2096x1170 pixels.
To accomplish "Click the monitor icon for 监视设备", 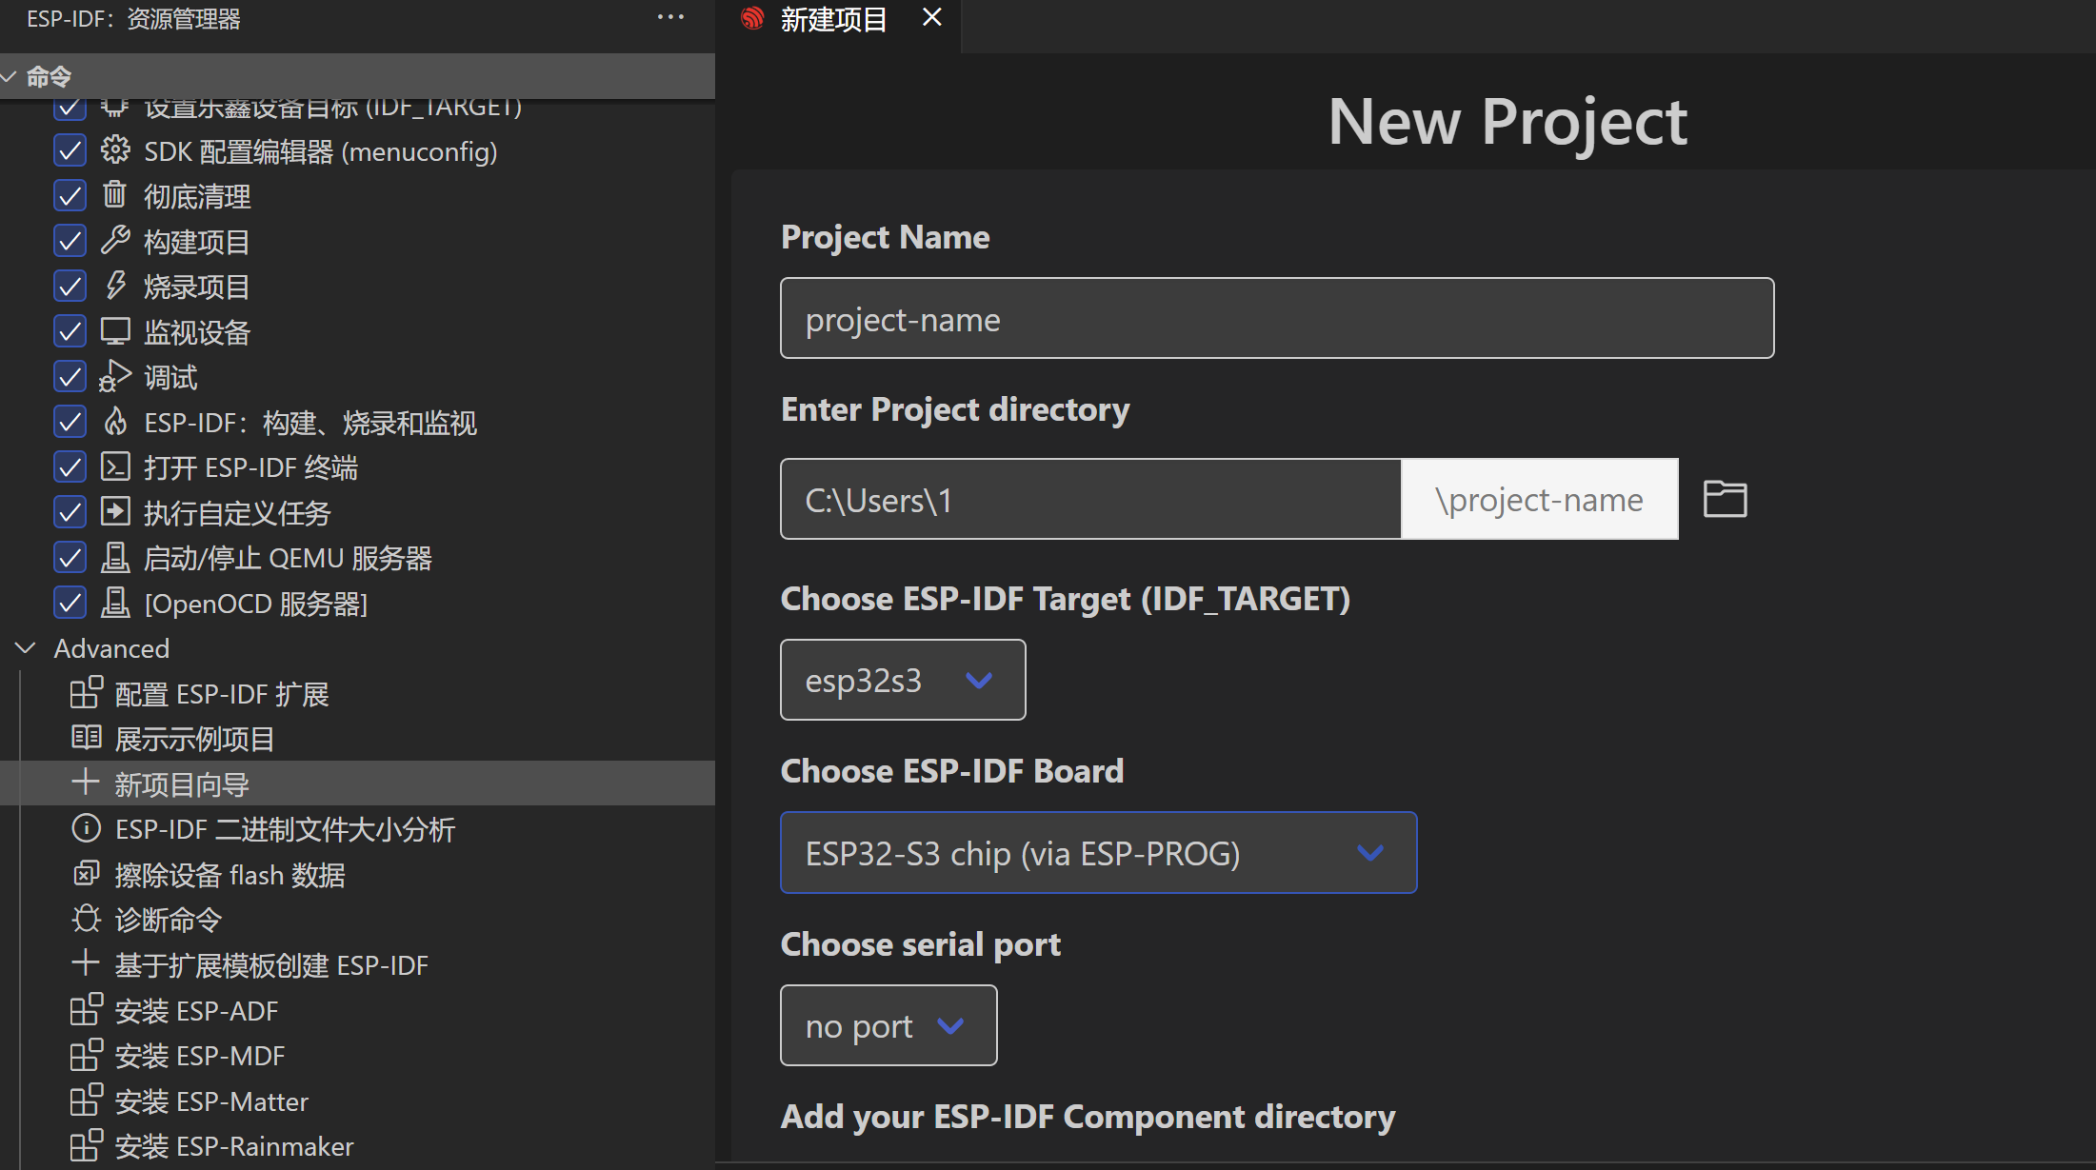I will (x=115, y=331).
